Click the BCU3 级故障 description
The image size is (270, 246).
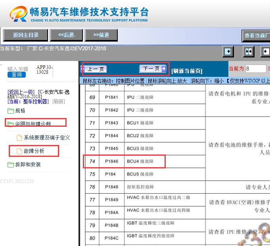tap(140, 149)
